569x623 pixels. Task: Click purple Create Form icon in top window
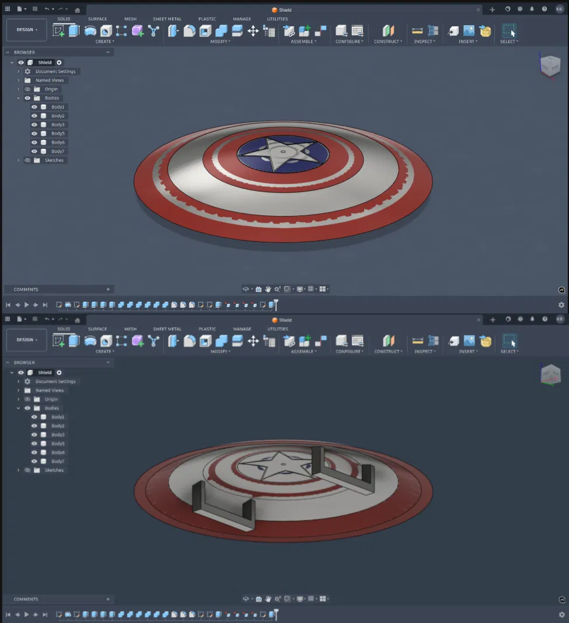pos(138,30)
